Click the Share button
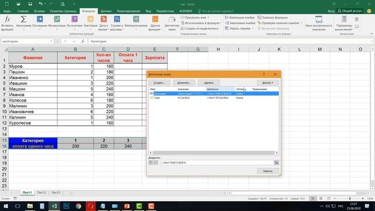This screenshot has height=211, width=375. pos(350,11)
